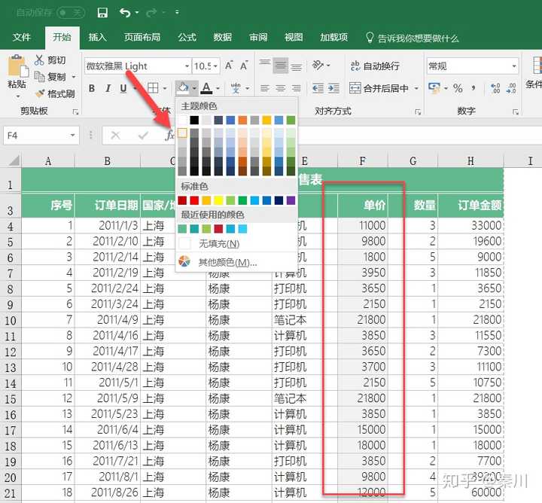
Task: Select black in theme colors
Action: 195,120
